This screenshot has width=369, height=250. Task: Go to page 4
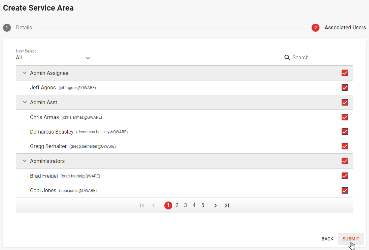194,205
